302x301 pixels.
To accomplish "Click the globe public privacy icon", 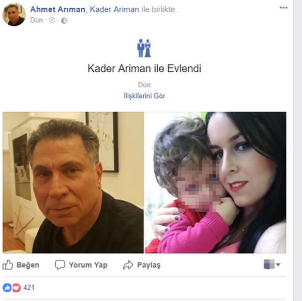I will (x=64, y=20).
